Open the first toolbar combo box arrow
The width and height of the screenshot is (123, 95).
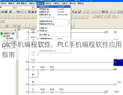[x=14, y=7]
